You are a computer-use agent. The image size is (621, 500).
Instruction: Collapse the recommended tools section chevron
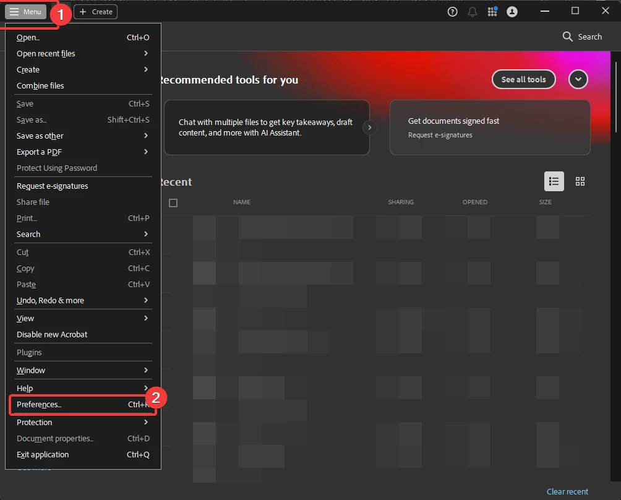point(578,79)
